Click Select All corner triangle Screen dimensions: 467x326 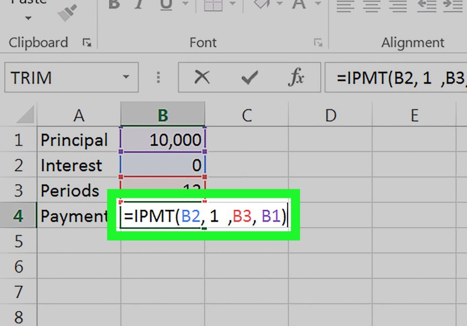[26, 114]
